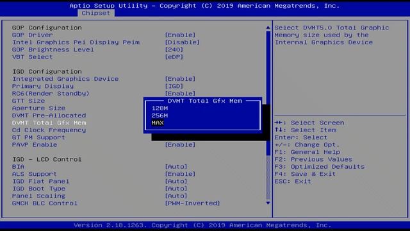
Task: Click the F4: Save & Exit hint
Action: [x=305, y=174]
